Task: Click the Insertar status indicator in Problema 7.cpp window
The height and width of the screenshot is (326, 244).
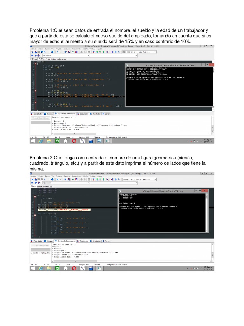Action: [98, 137]
